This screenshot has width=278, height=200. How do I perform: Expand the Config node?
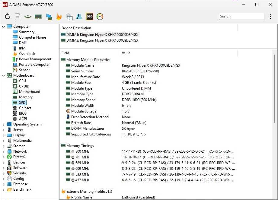[x=3, y=179]
